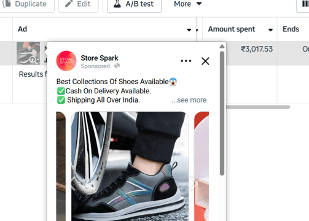Go to next carousel card arrow
Image resolution: width=309 pixels, height=221 pixels.
[194, 183]
